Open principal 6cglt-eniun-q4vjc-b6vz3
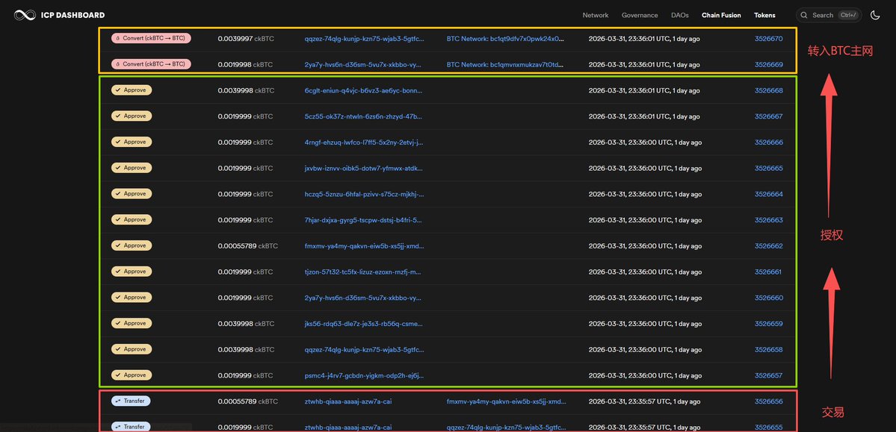Viewport: 896px width, 432px height. coord(364,90)
